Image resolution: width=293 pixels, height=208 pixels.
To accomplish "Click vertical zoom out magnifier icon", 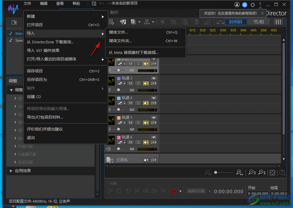I will coord(252,173).
